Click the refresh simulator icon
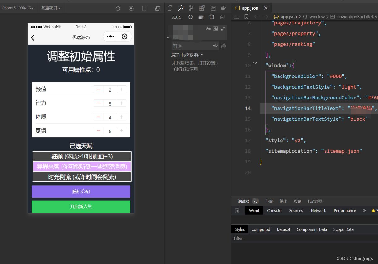Screen dimensions: 378x264 coord(117,8)
